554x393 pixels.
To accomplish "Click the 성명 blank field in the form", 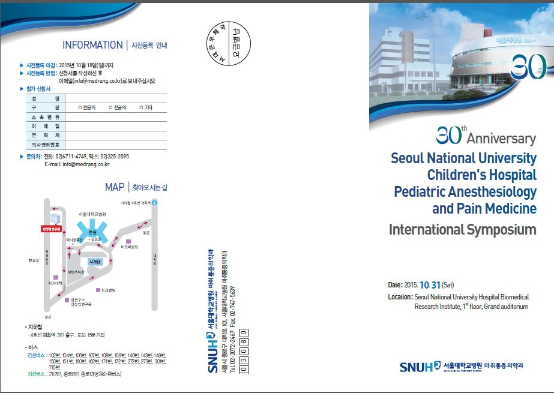I will point(116,98).
